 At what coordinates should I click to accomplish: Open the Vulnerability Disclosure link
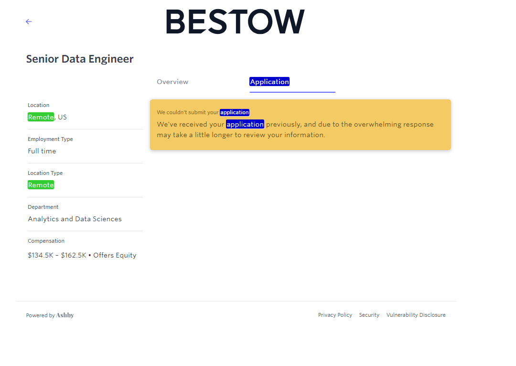point(416,315)
